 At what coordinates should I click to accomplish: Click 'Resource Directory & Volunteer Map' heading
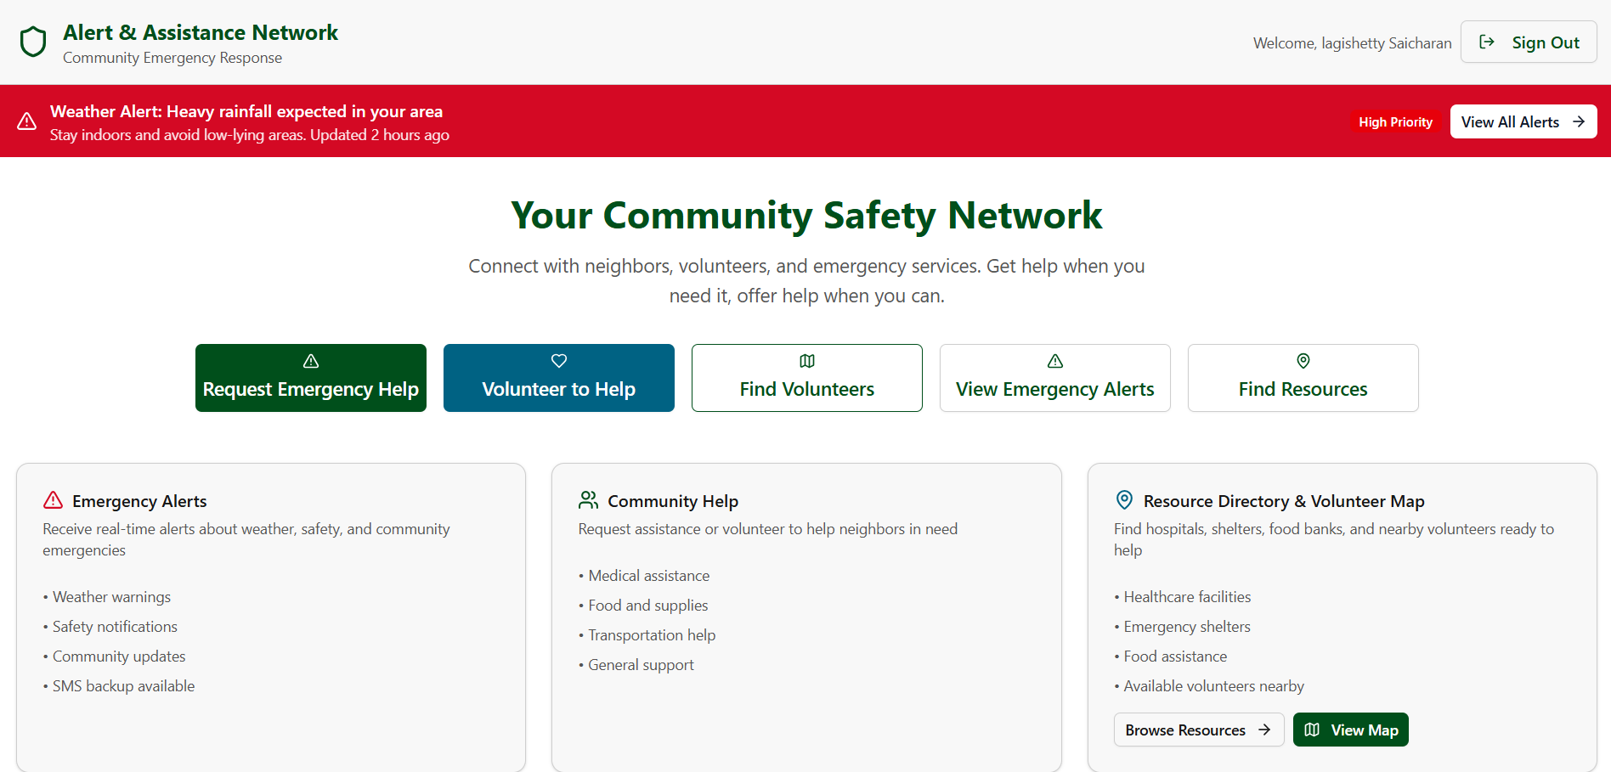(x=1284, y=501)
